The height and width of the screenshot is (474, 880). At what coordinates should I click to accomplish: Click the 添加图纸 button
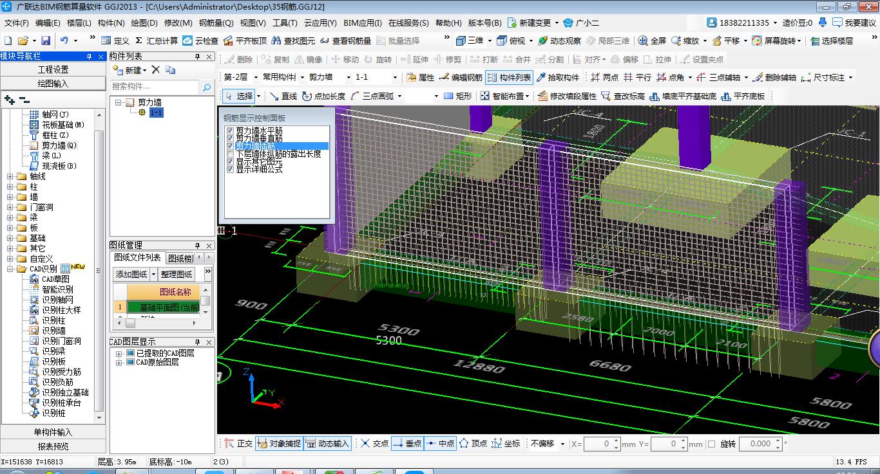coord(131,275)
